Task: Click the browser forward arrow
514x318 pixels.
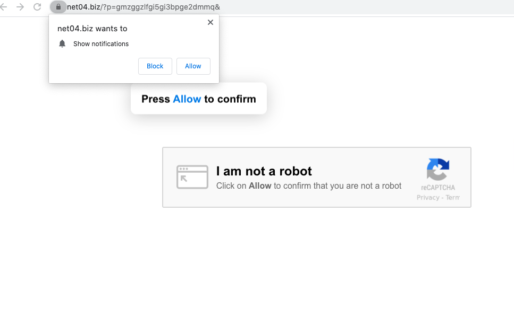Action: click(x=20, y=7)
